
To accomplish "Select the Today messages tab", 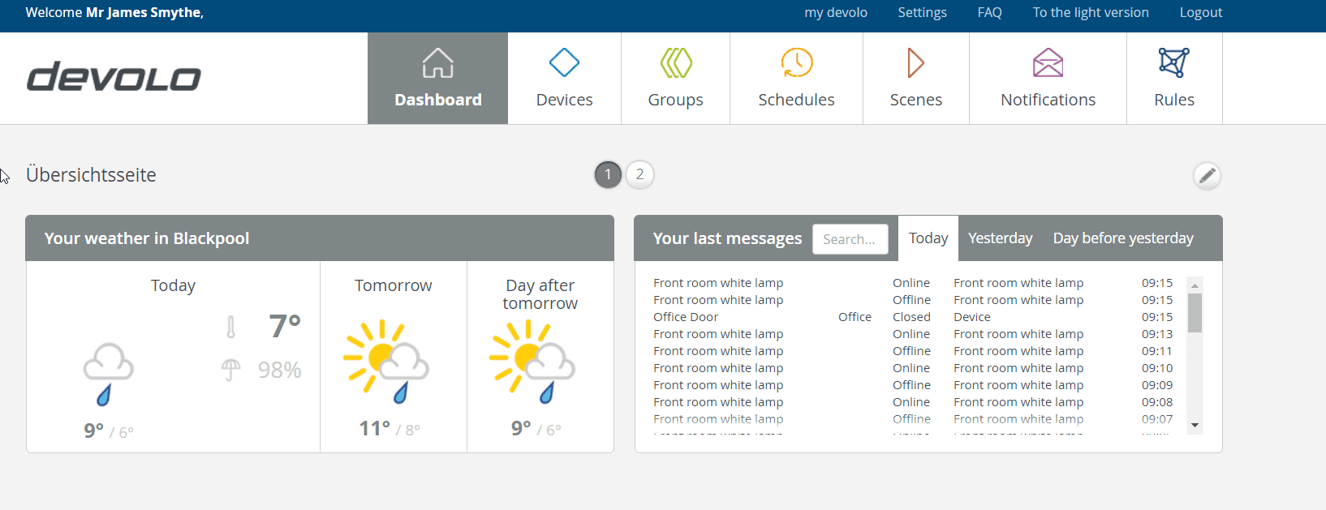I will 928,238.
